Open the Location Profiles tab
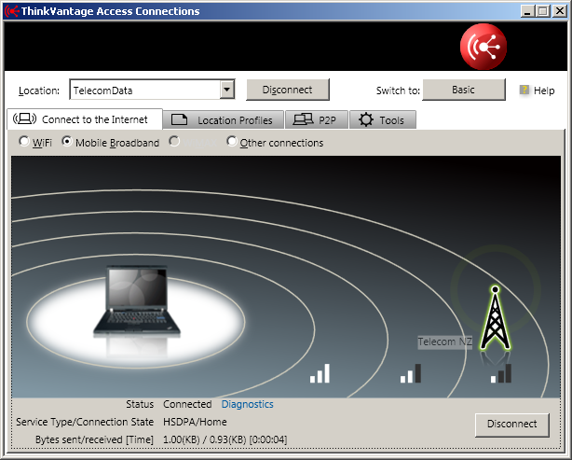The image size is (572, 460). pyautogui.click(x=224, y=119)
